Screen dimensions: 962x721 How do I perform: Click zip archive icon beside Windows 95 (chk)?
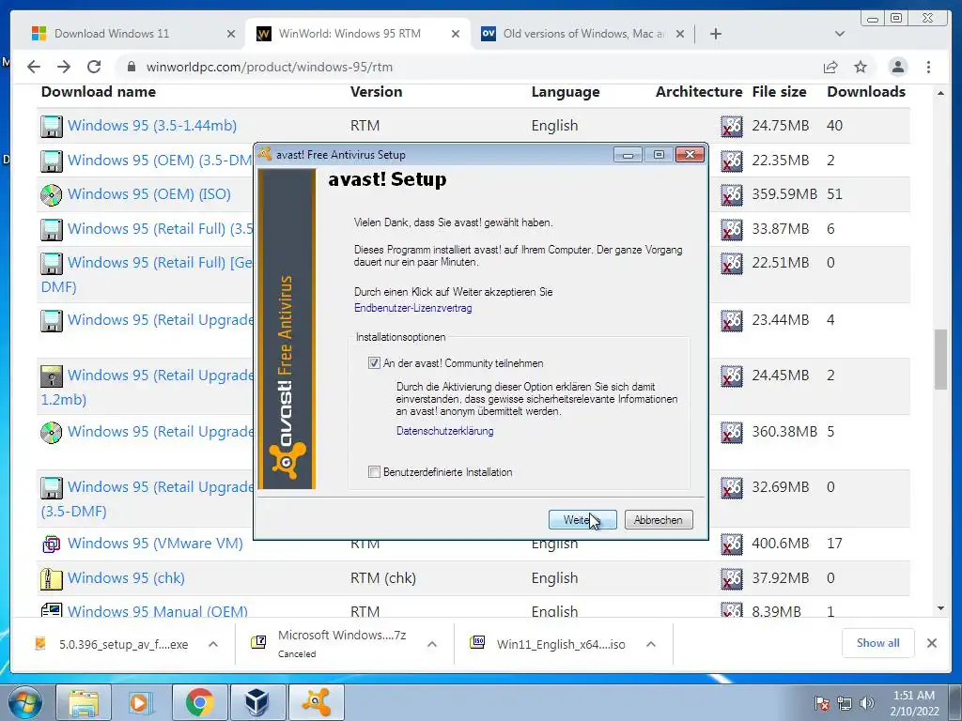[52, 578]
